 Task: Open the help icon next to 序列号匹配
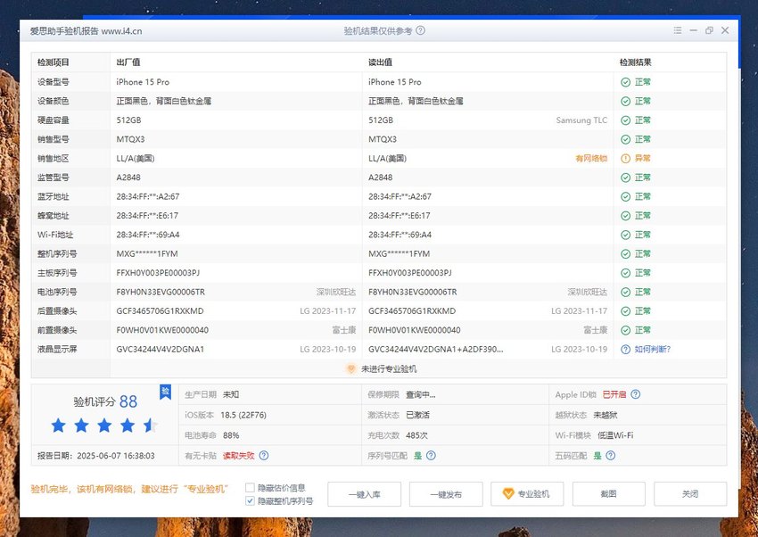coord(431,455)
